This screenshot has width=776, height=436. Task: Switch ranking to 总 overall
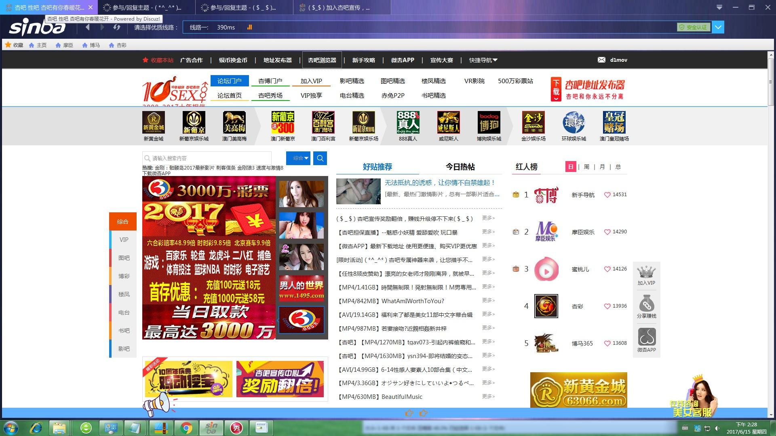pos(618,167)
